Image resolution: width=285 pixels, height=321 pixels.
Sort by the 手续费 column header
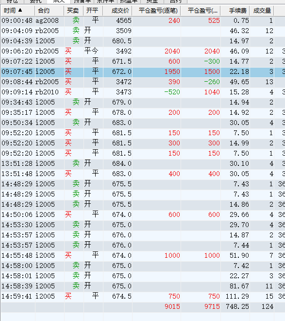click(x=235, y=10)
